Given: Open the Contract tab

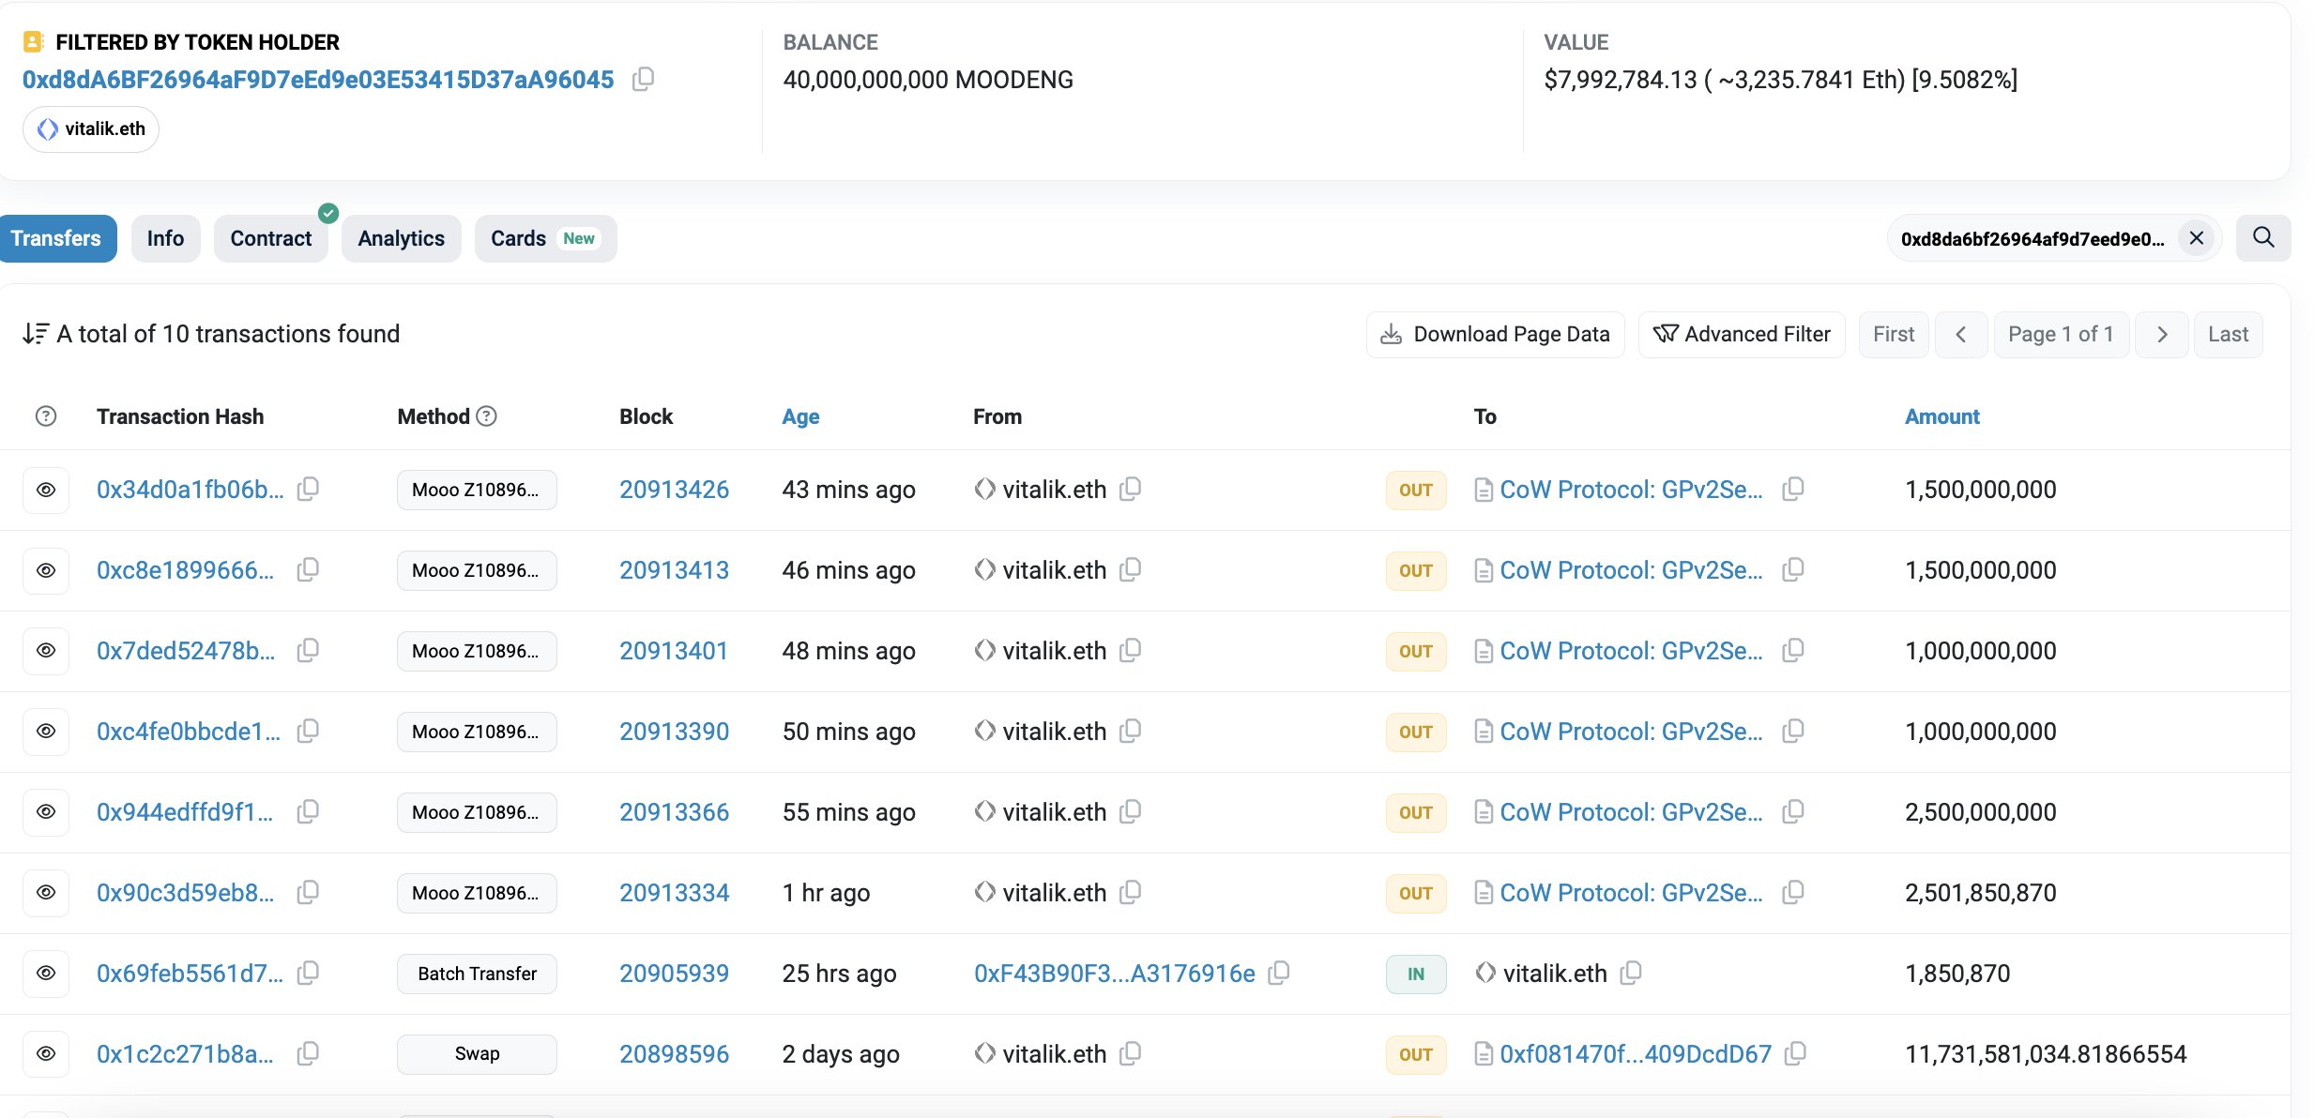Looking at the screenshot, I should (270, 238).
